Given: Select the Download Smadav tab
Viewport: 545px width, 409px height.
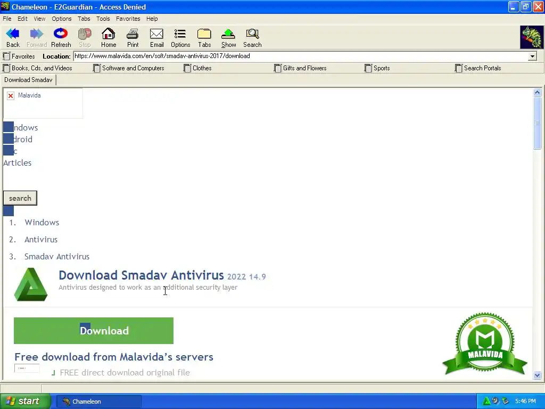Looking at the screenshot, I should [29, 80].
